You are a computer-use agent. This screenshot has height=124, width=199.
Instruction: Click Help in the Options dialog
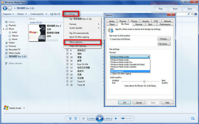click(167, 103)
